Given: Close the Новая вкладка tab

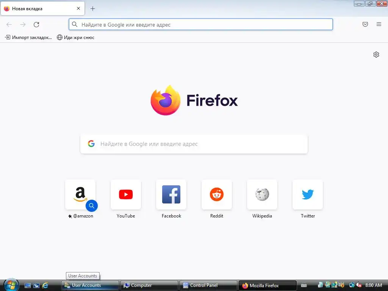Looking at the screenshot, I should click(78, 8).
